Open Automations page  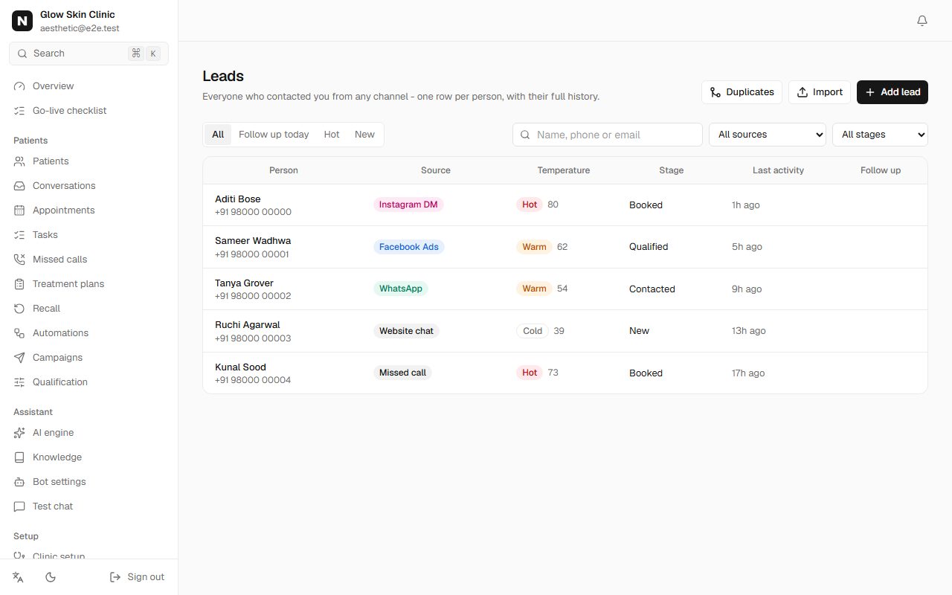(x=89, y=333)
